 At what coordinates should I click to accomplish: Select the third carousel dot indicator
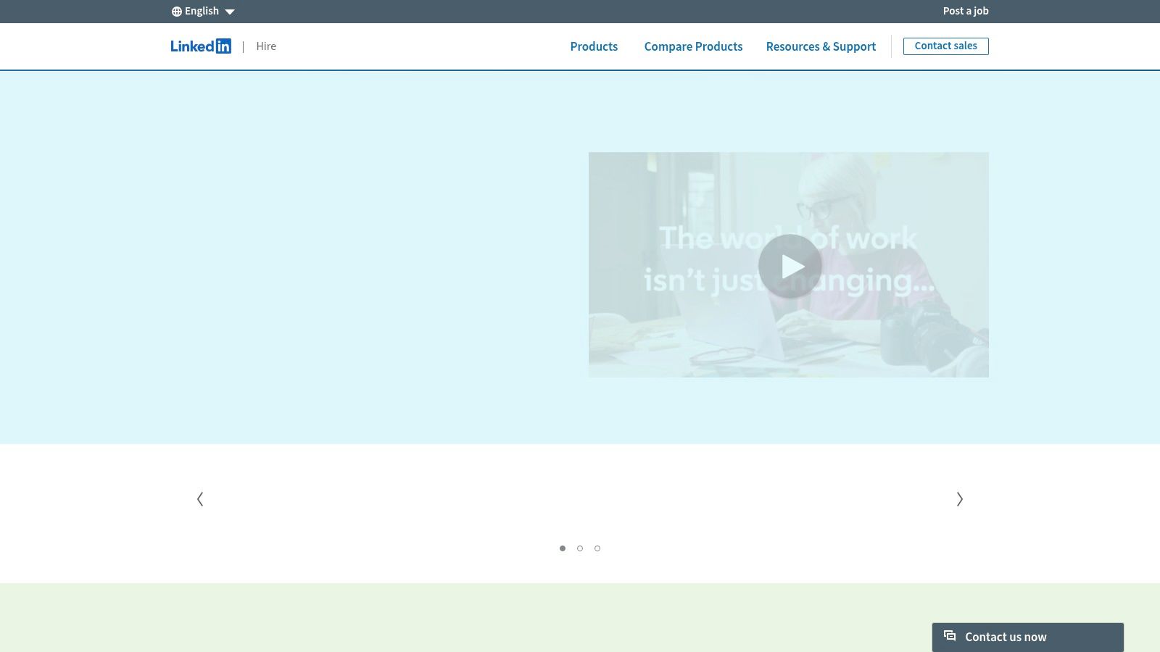coord(597,548)
